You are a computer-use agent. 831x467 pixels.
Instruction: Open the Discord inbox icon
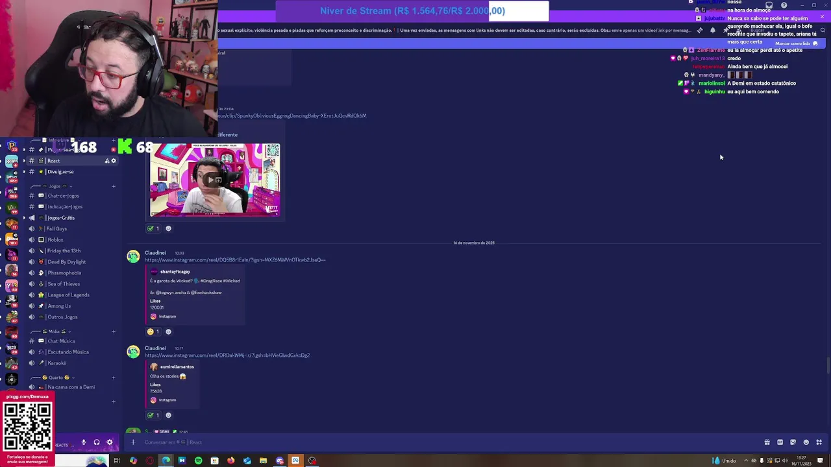[769, 5]
